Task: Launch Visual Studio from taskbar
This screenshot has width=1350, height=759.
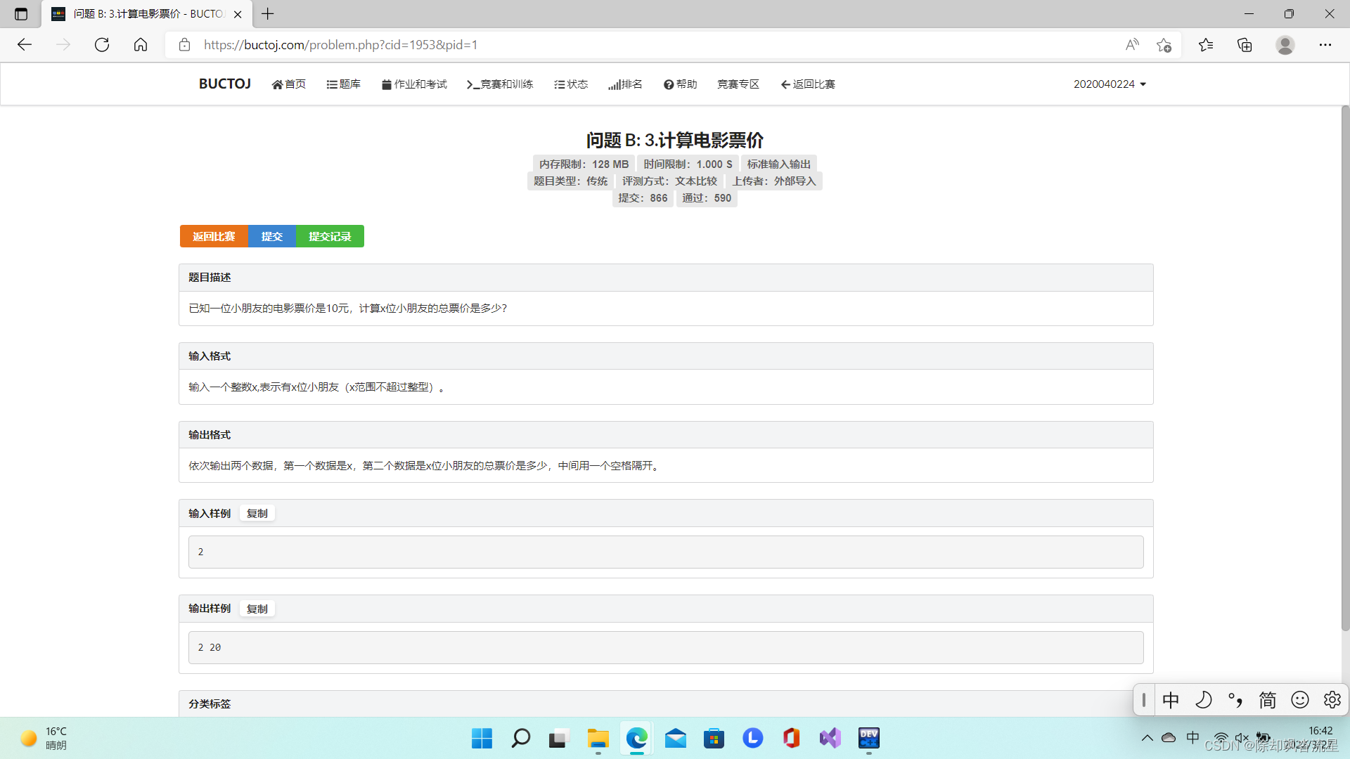Action: pos(830,738)
